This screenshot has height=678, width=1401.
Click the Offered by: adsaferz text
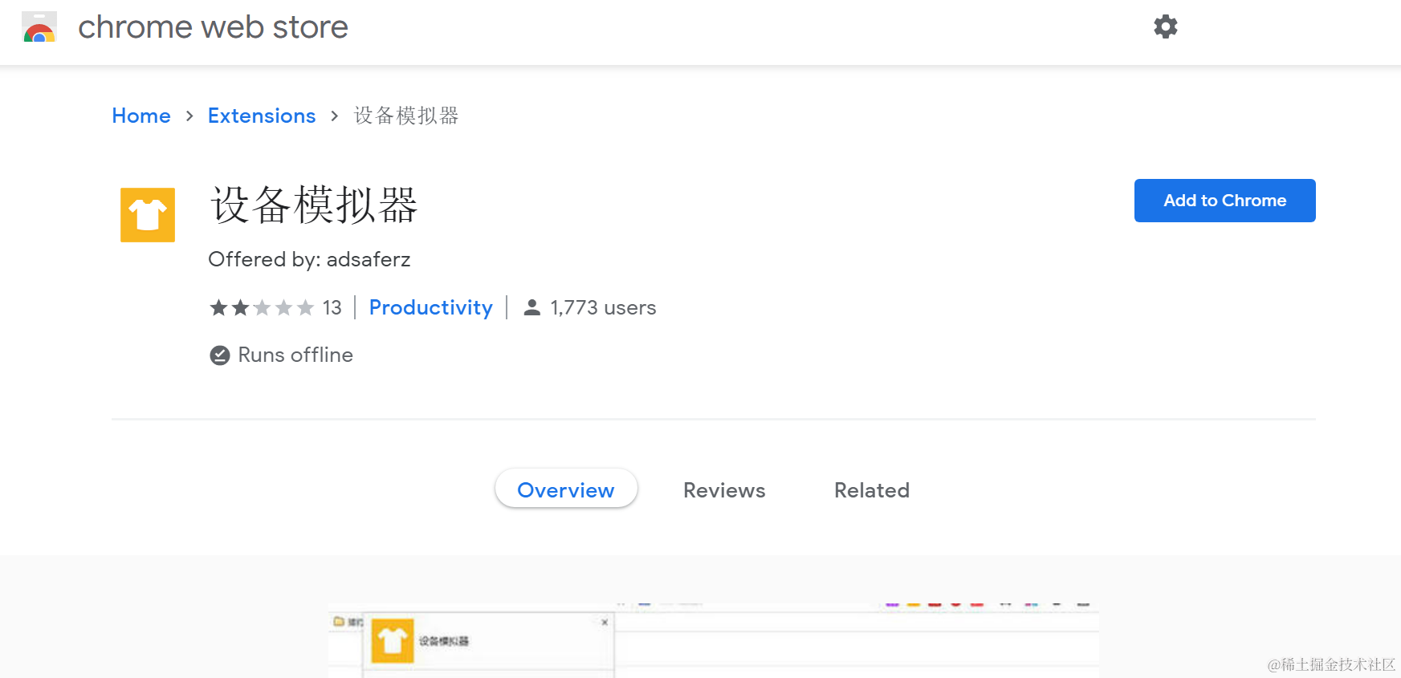point(309,259)
